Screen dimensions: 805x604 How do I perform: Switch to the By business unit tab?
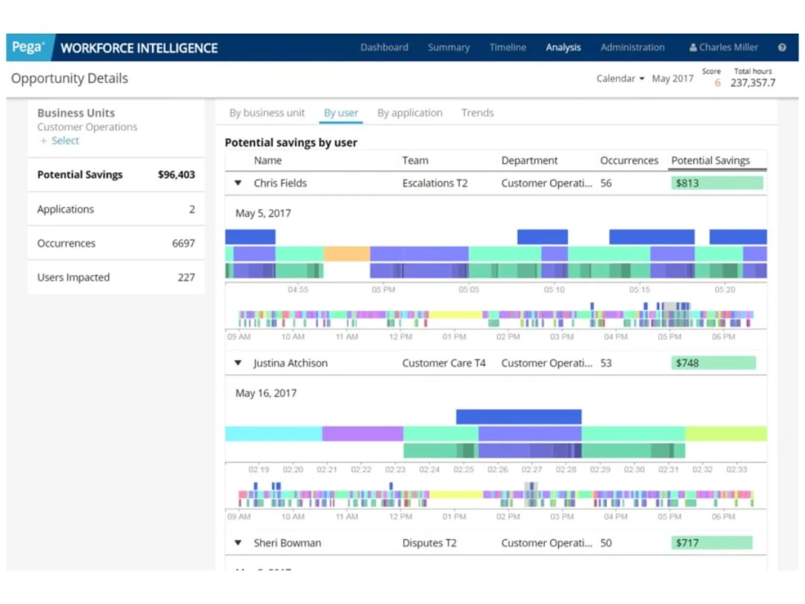[x=267, y=113]
